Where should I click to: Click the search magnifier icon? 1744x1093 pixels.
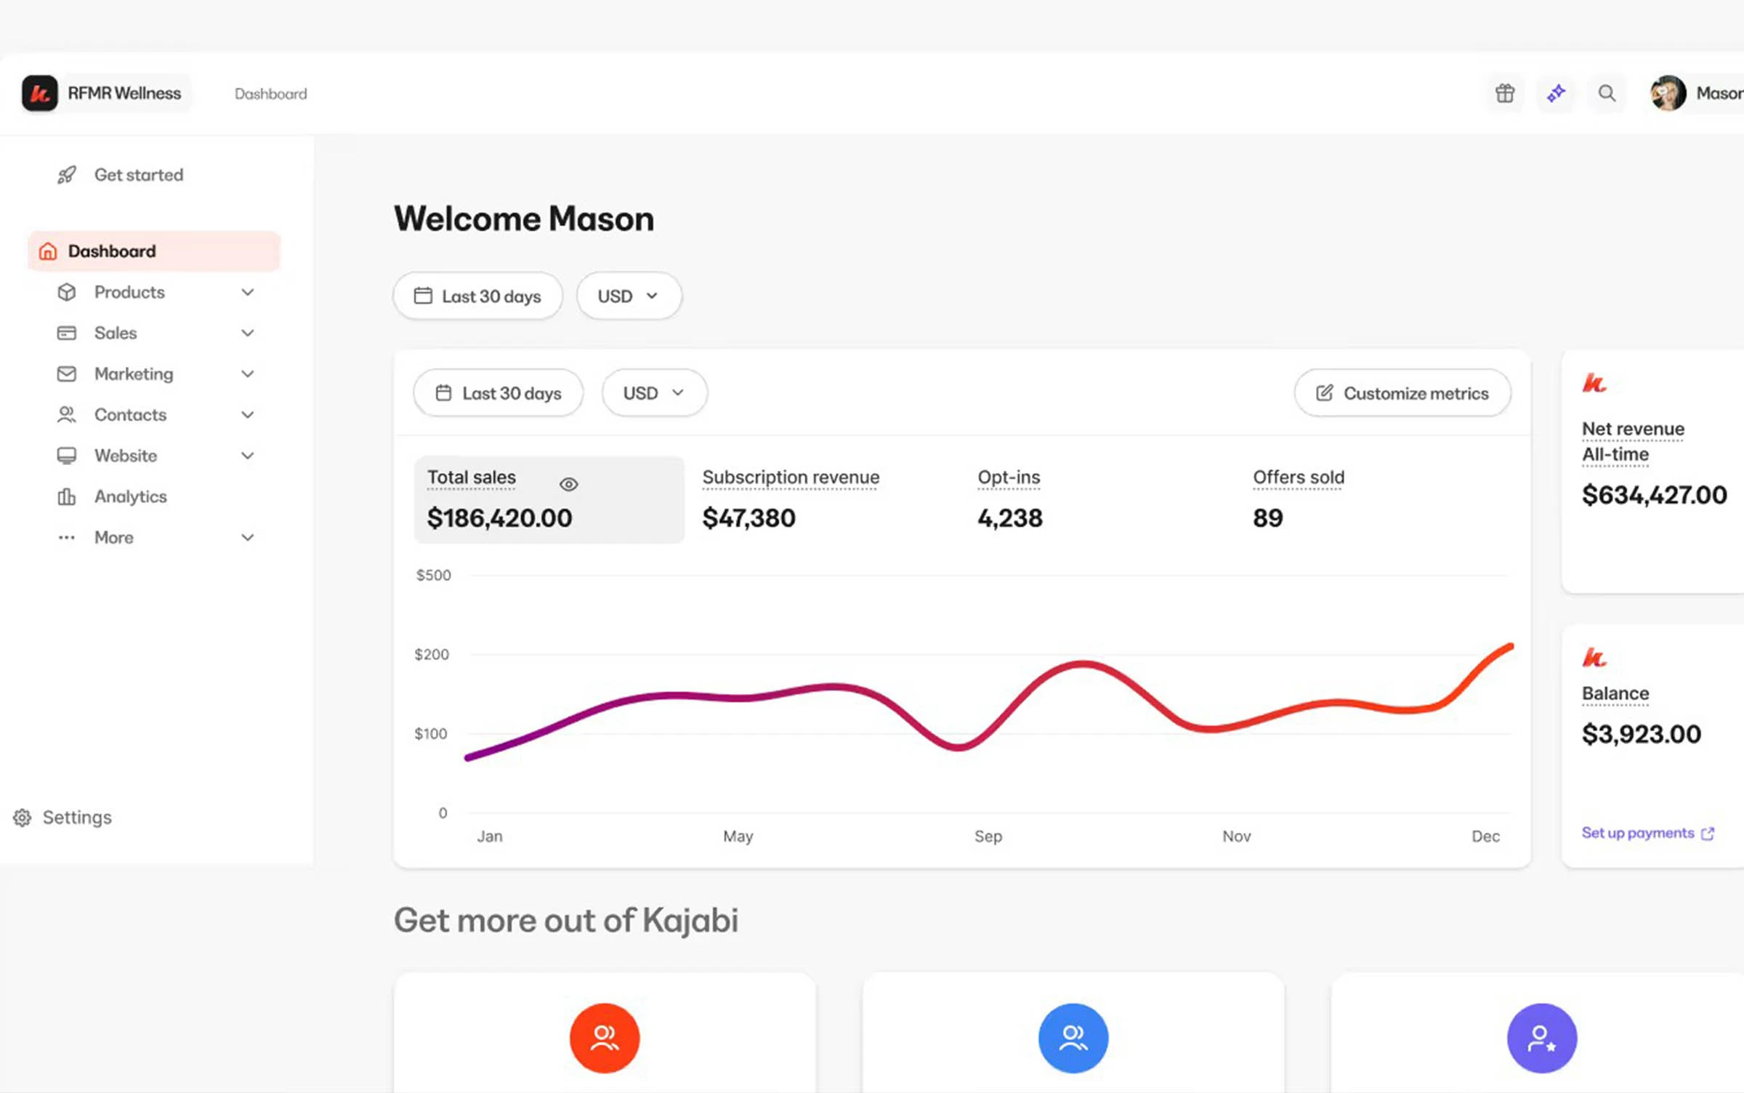tap(1607, 93)
